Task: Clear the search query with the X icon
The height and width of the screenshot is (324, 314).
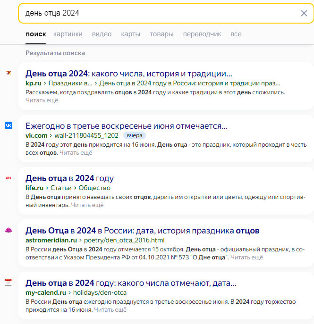Action: tap(304, 13)
